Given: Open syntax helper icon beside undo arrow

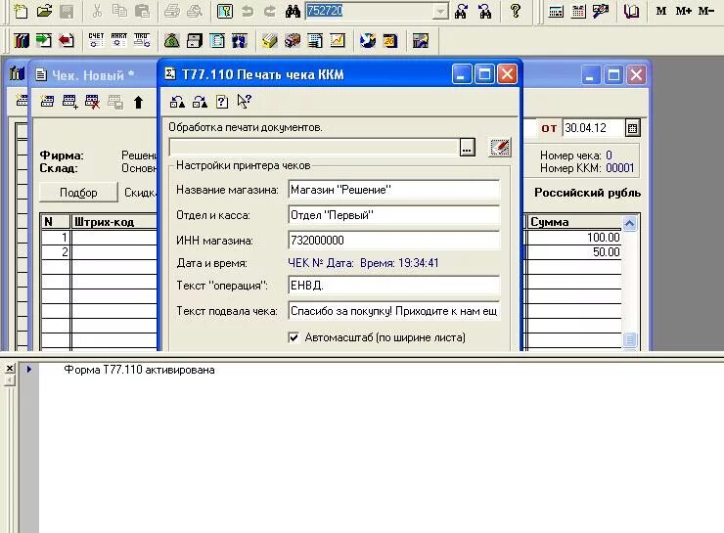Looking at the screenshot, I should click(225, 11).
